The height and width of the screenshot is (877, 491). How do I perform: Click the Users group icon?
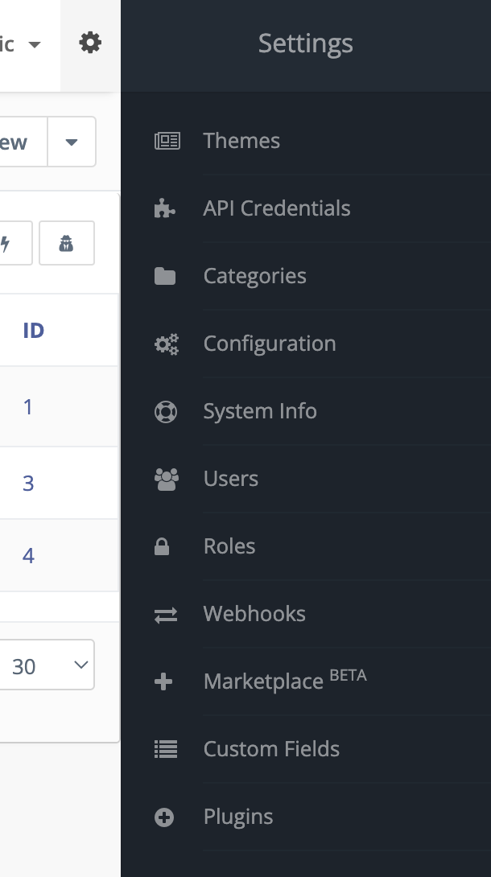tap(166, 479)
